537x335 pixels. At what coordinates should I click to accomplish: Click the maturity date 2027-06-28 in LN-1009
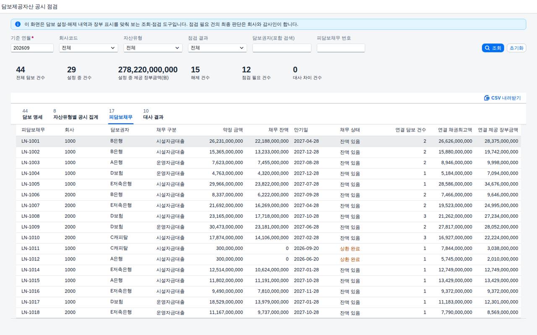(x=306, y=227)
